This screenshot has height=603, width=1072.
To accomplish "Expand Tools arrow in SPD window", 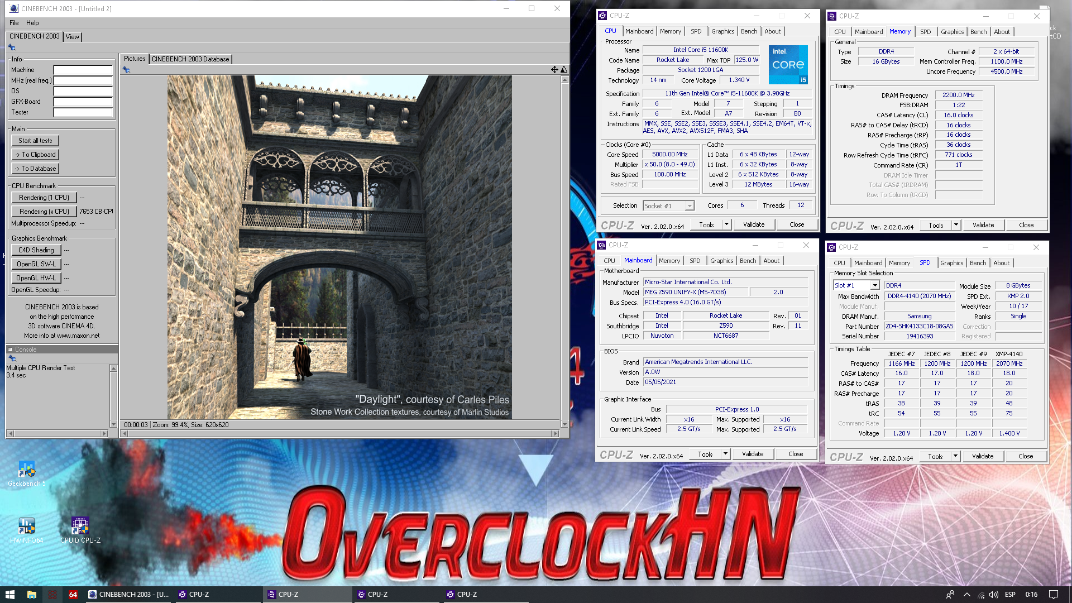I will [x=955, y=456].
